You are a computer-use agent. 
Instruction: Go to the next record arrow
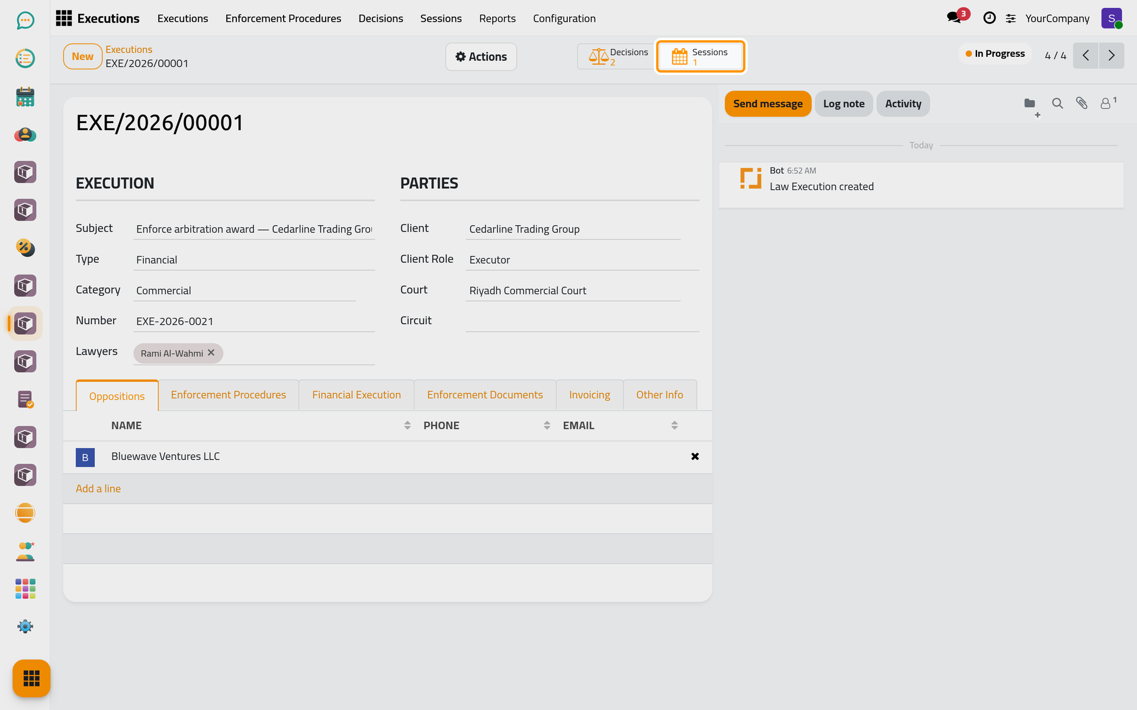pos(1112,56)
